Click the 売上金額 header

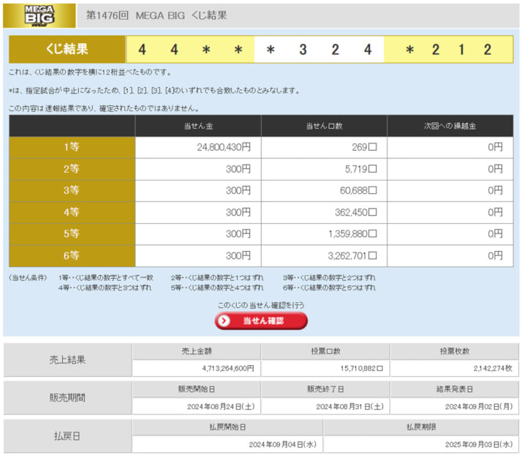(197, 351)
